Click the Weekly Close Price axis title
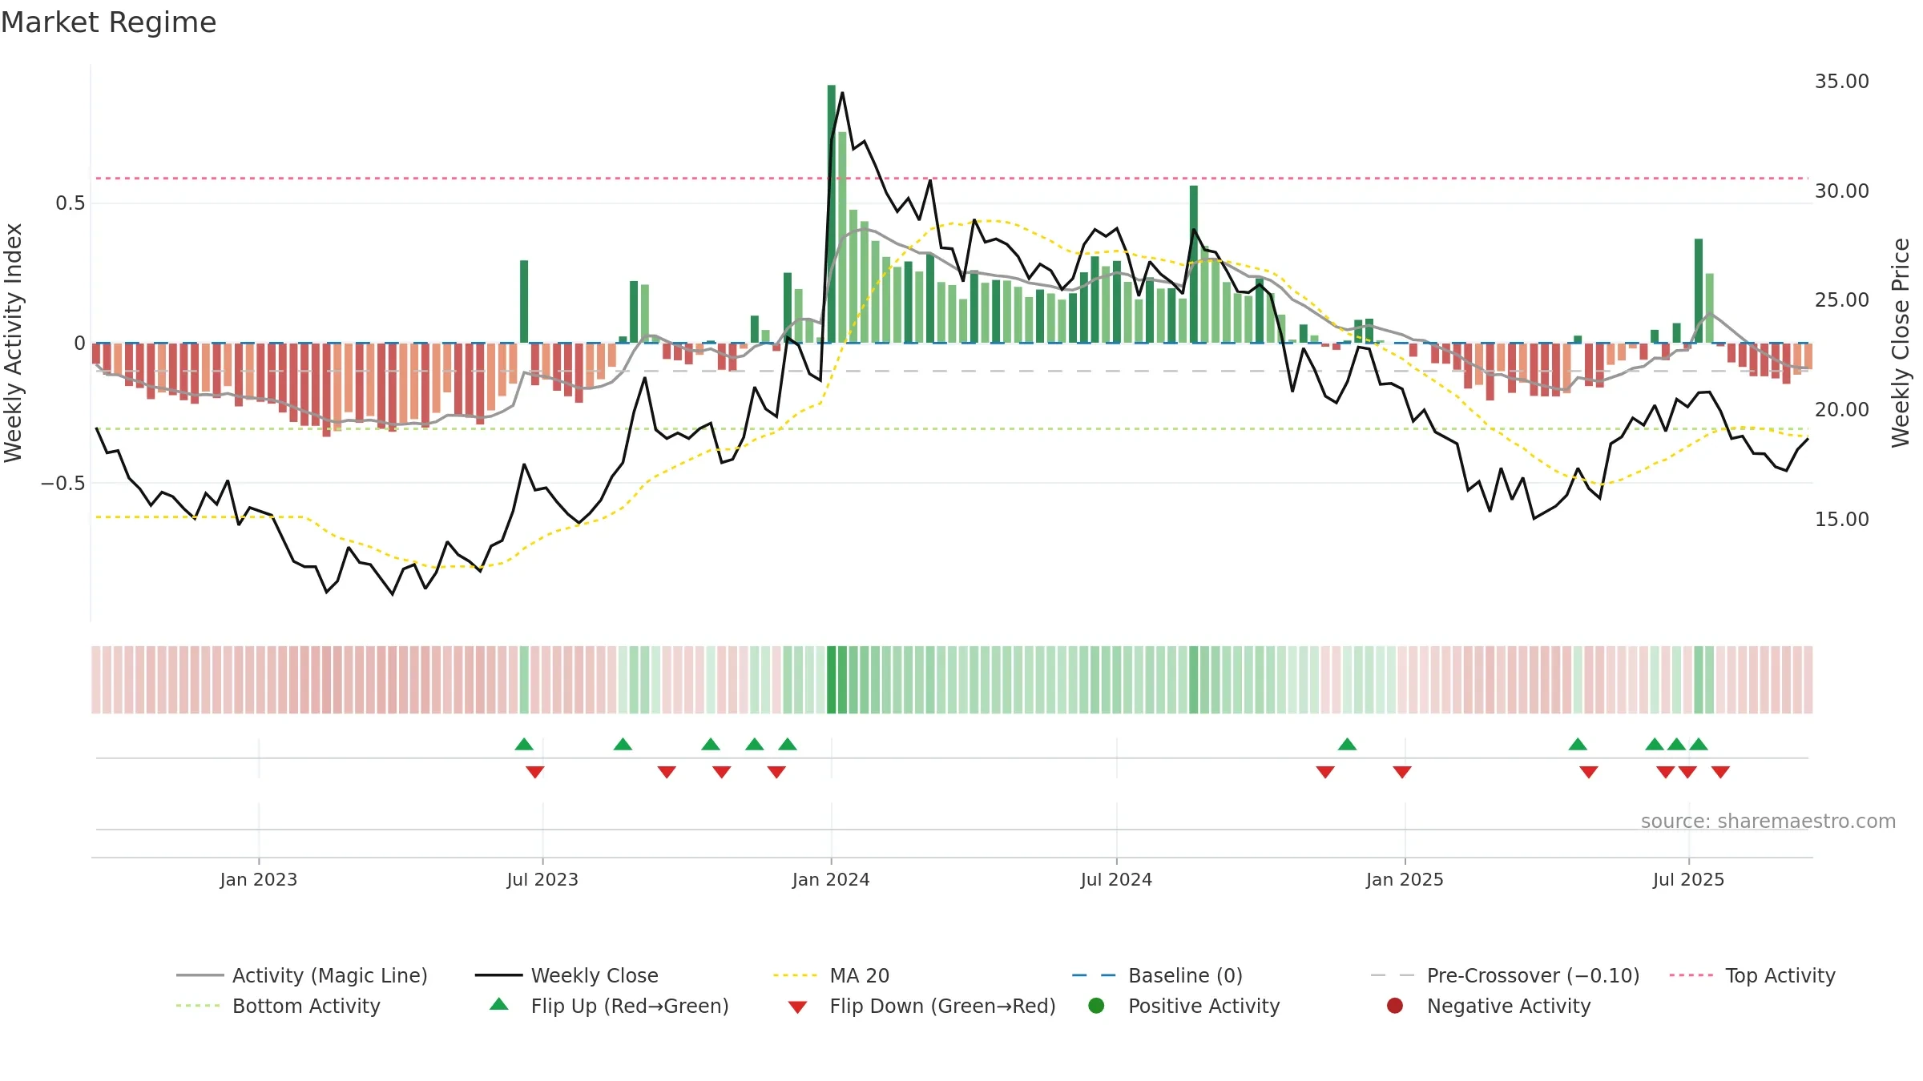 point(1901,343)
